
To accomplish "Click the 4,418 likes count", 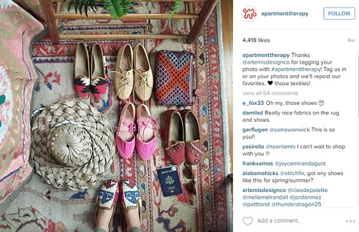I will 256,40.
